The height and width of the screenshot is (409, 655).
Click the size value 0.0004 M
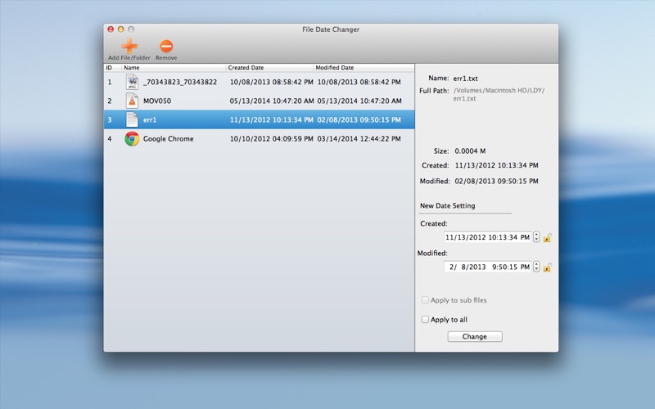470,151
